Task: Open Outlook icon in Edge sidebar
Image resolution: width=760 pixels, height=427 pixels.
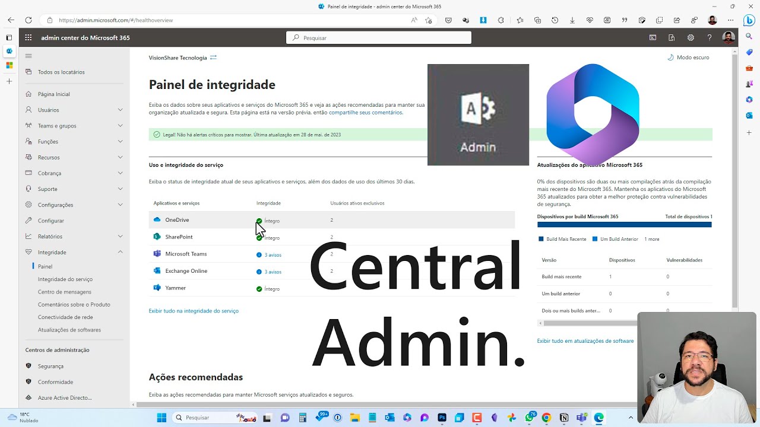Action: tap(749, 115)
